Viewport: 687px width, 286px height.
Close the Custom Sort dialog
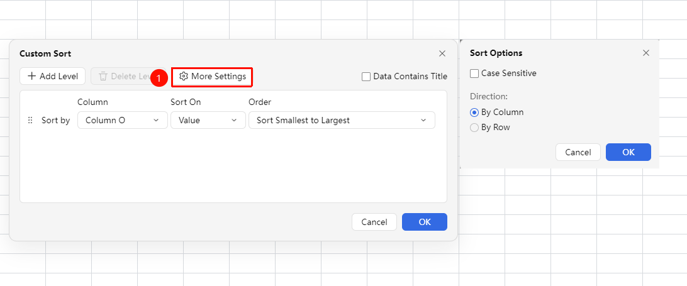pyautogui.click(x=442, y=53)
